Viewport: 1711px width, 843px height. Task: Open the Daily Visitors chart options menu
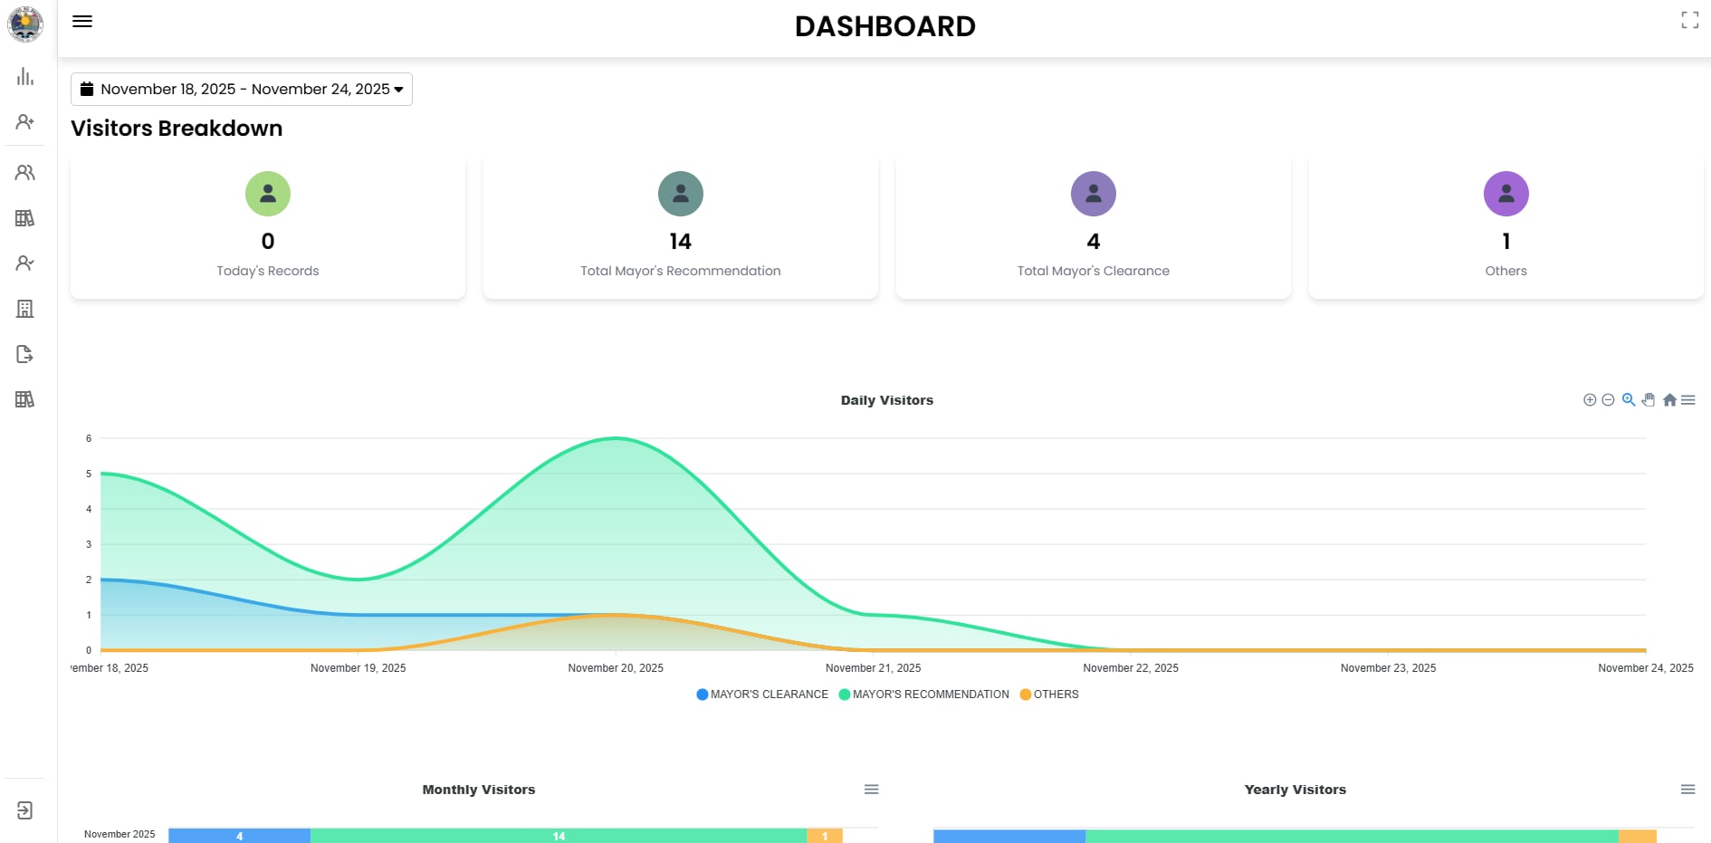pyautogui.click(x=1689, y=399)
